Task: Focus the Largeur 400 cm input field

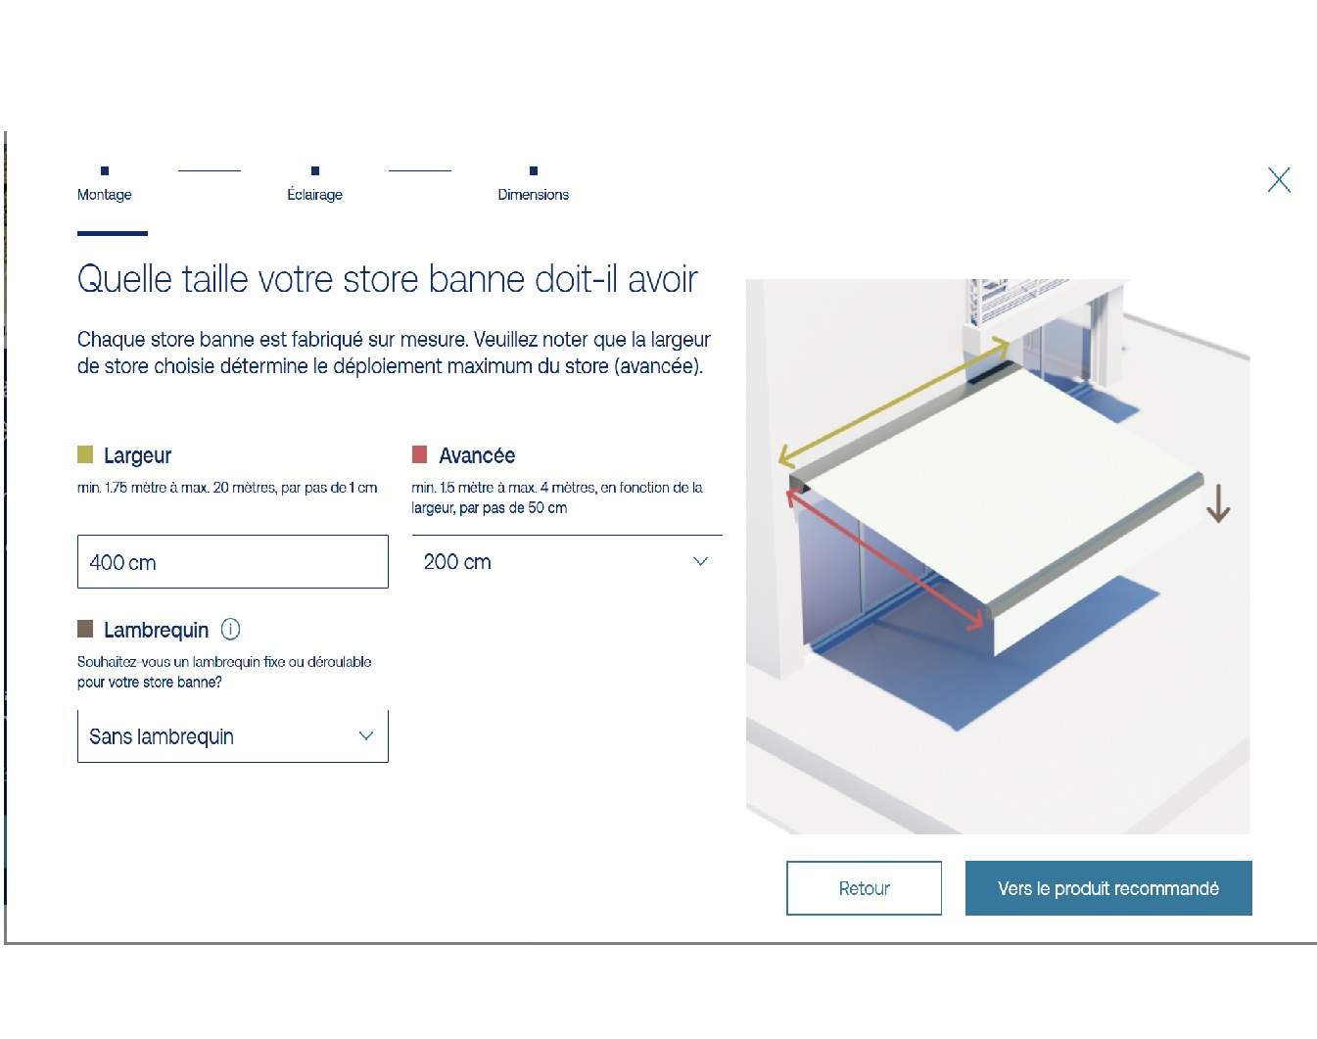Action: (x=232, y=562)
